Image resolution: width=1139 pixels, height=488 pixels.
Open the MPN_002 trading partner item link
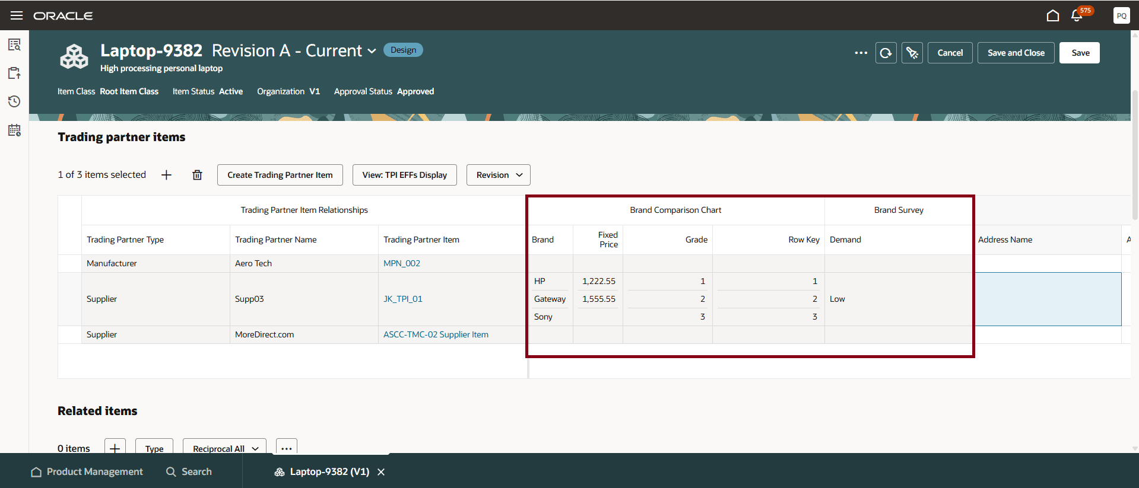pos(402,263)
